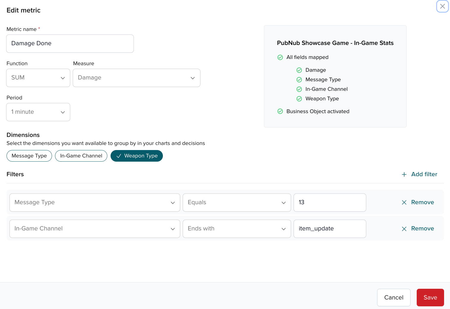
Task: Click X icon on In-Game Channel filter row
Action: 404,229
